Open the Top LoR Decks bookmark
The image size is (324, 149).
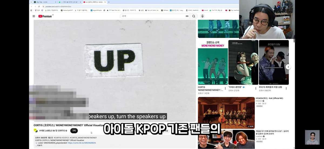pos(152,10)
